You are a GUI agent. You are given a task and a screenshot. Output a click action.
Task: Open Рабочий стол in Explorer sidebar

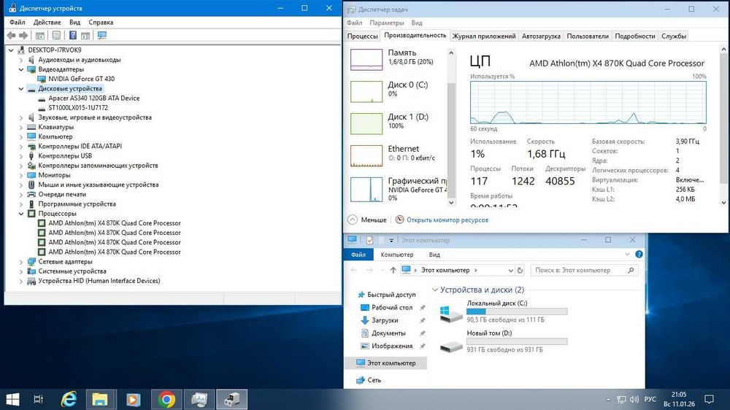click(391, 308)
